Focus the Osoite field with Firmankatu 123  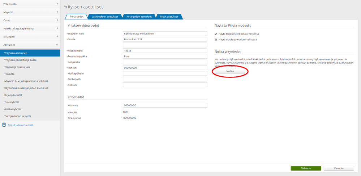165,39
